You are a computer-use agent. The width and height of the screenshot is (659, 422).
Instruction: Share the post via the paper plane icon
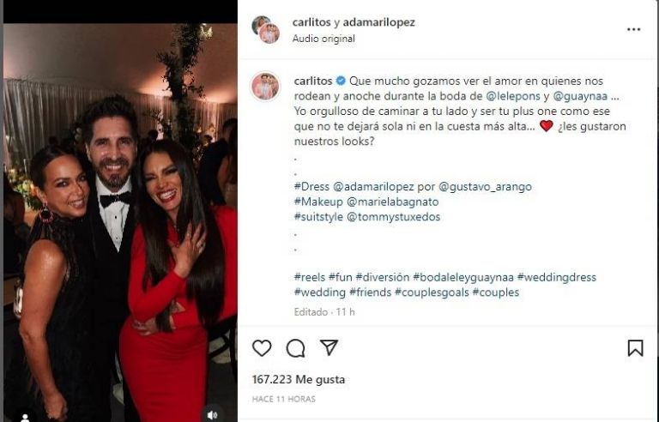point(329,347)
